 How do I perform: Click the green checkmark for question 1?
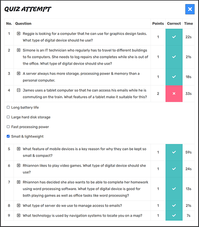pyautogui.click(x=174, y=37)
